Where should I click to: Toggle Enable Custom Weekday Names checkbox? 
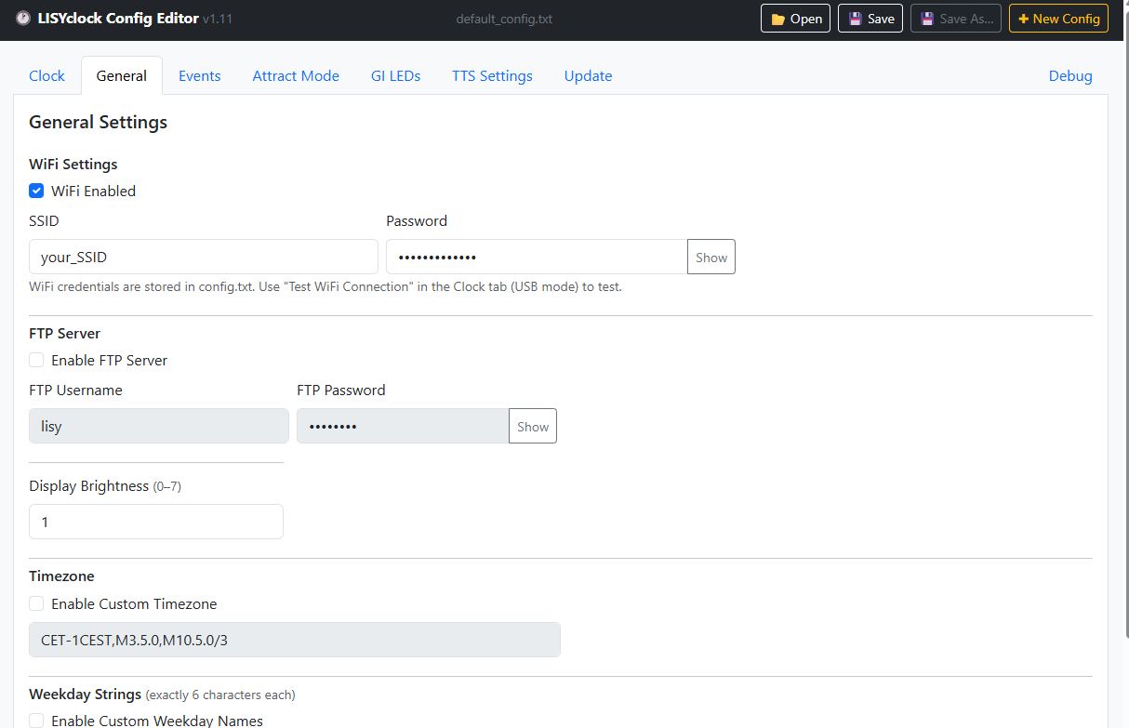coord(36,721)
